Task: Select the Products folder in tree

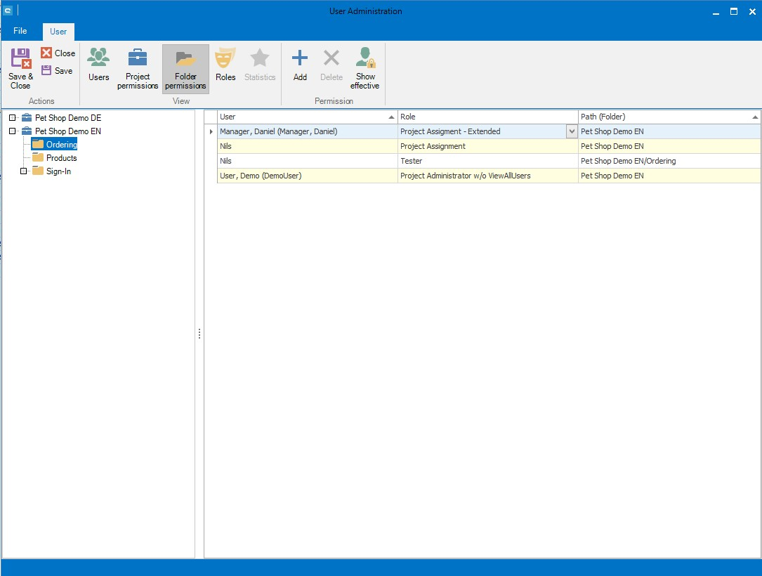Action: [61, 158]
